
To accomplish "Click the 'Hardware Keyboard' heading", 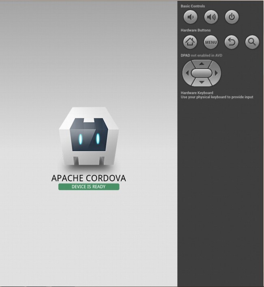I will (x=197, y=93).
